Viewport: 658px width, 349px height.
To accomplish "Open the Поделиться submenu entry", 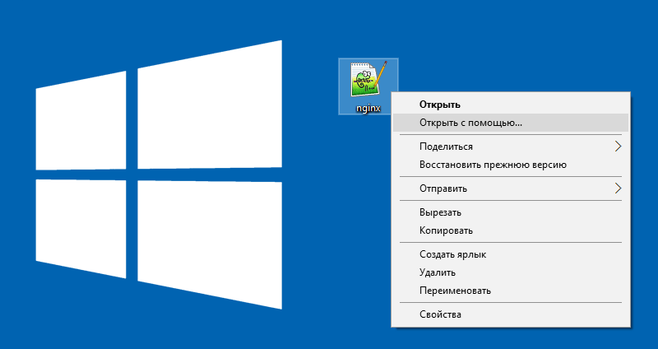I will [x=511, y=147].
